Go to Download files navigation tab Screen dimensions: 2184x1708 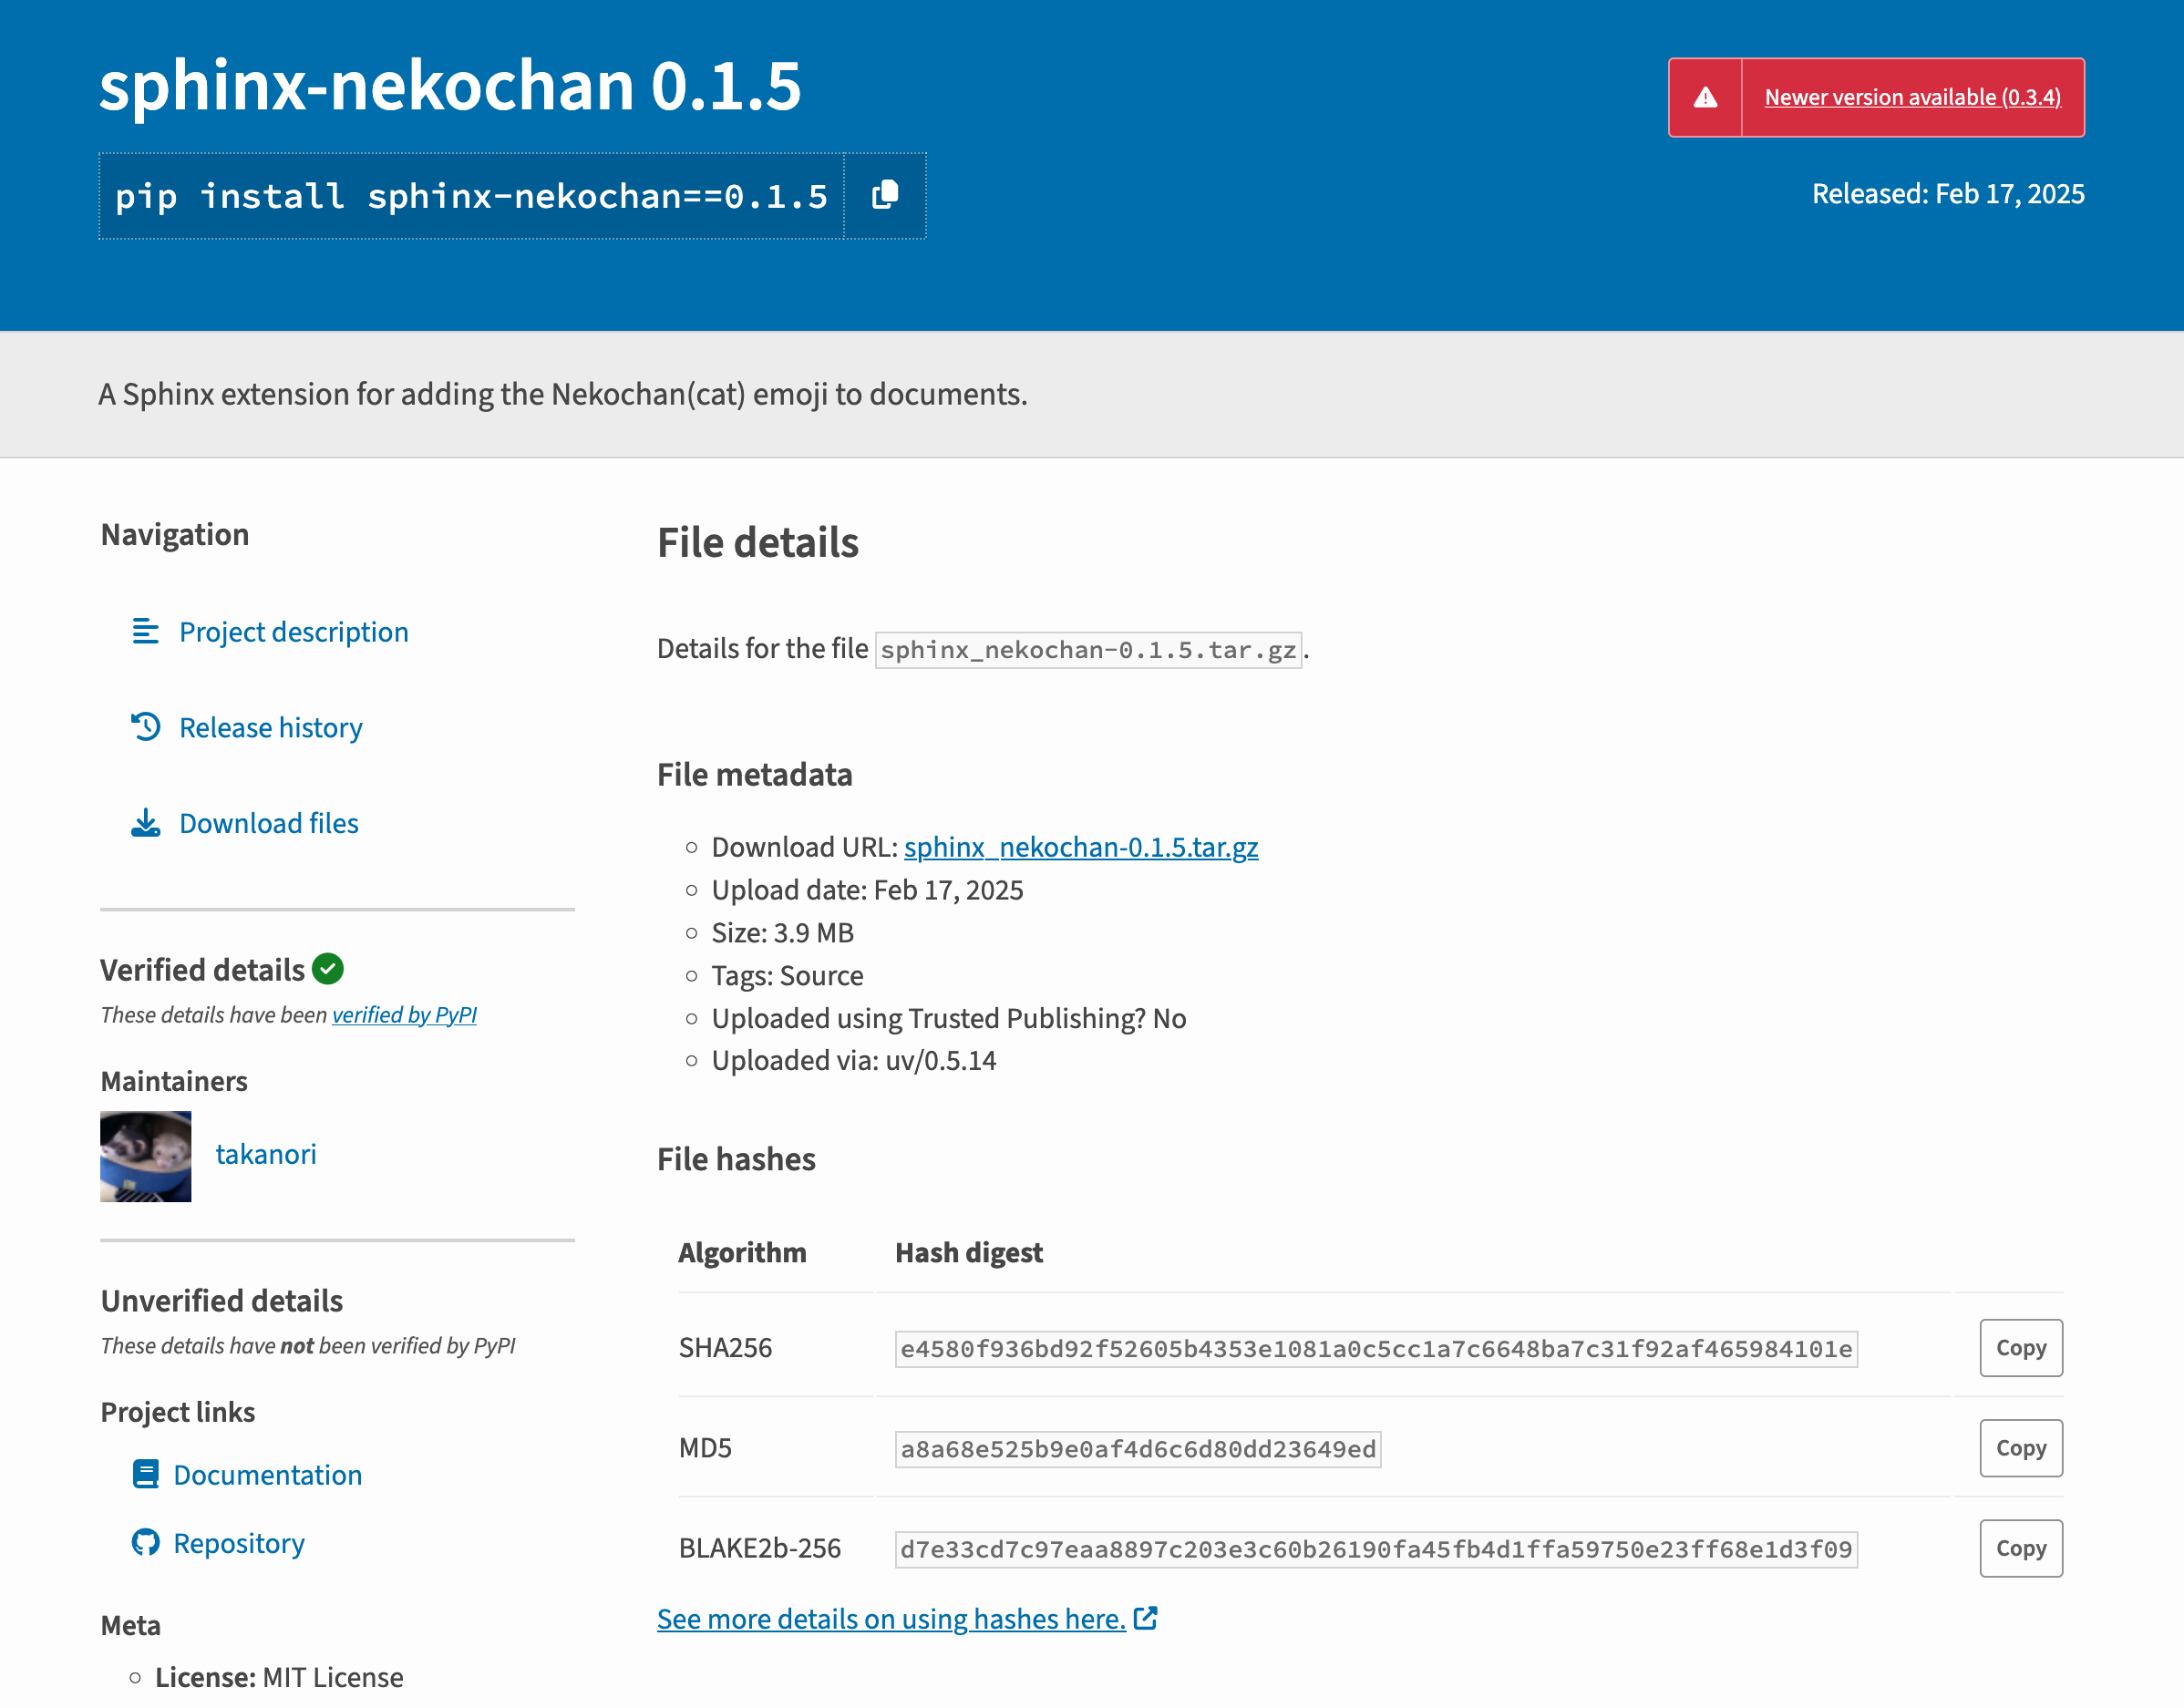pyautogui.click(x=268, y=823)
